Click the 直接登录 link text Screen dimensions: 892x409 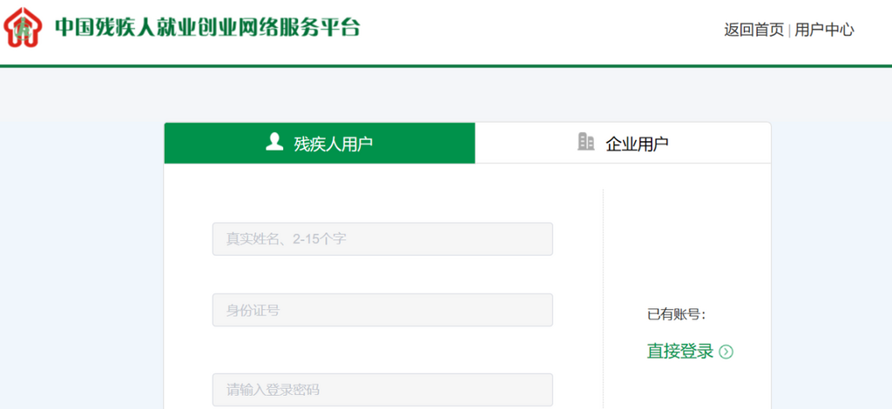point(679,352)
